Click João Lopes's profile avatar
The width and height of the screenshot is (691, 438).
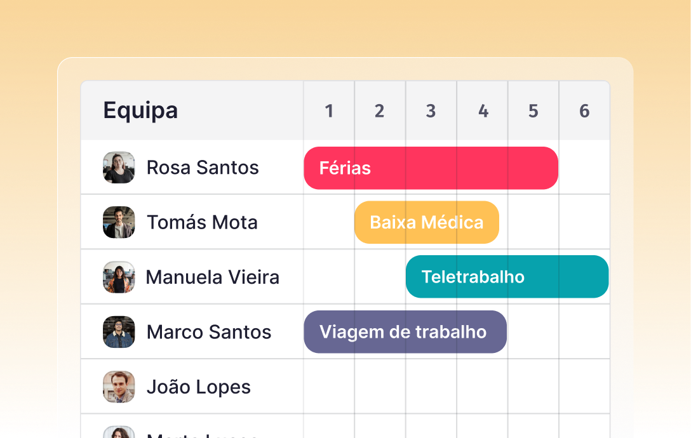[119, 387]
